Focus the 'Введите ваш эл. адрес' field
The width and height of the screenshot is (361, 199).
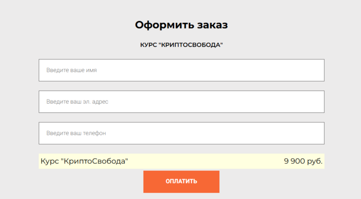coord(181,102)
